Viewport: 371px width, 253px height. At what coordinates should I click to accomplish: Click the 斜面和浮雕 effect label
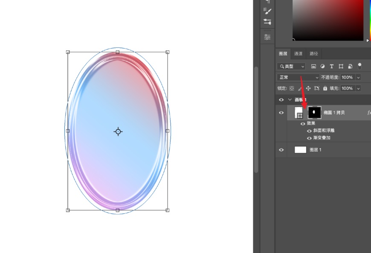point(324,131)
